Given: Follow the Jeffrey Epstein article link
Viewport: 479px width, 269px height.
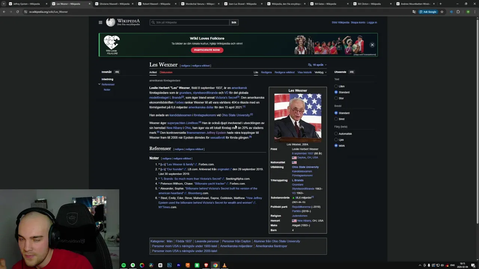Looking at the screenshot, I should (216, 133).
